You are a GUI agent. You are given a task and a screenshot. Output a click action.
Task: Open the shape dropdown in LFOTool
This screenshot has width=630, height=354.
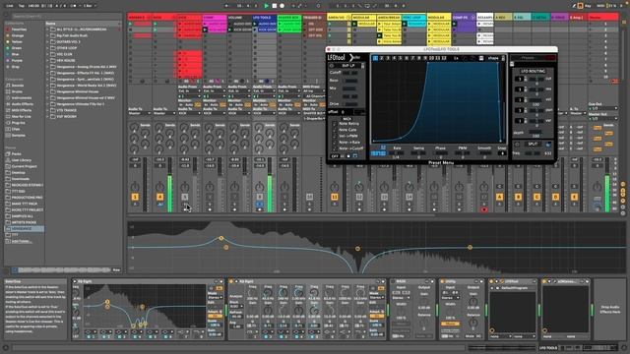click(495, 58)
